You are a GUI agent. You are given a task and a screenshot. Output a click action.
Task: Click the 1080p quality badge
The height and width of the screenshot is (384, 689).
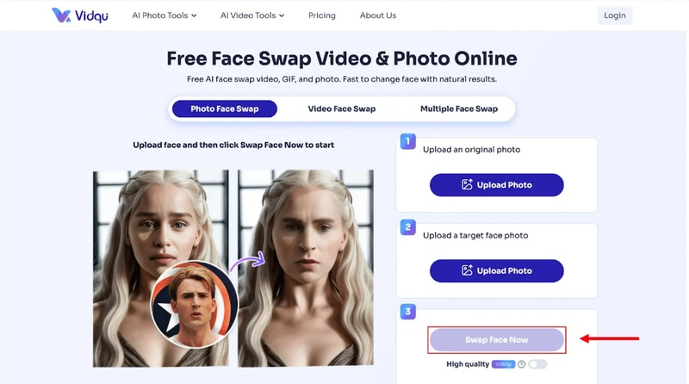(503, 364)
